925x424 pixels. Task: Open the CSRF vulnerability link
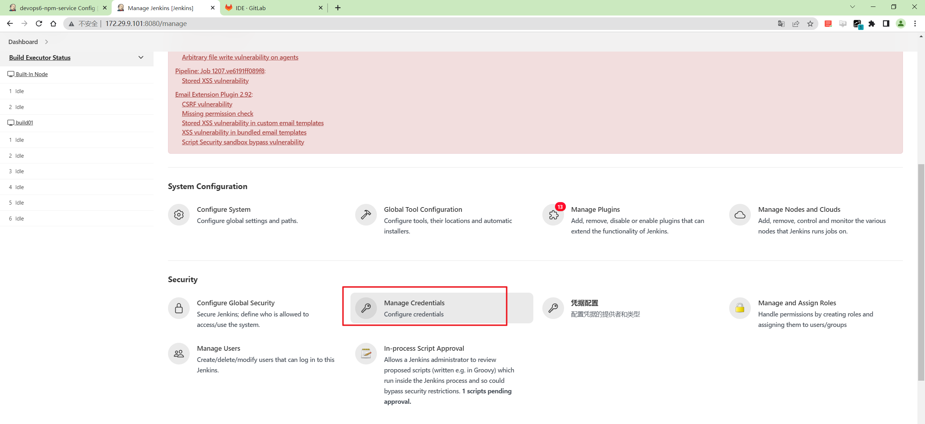pyautogui.click(x=207, y=104)
